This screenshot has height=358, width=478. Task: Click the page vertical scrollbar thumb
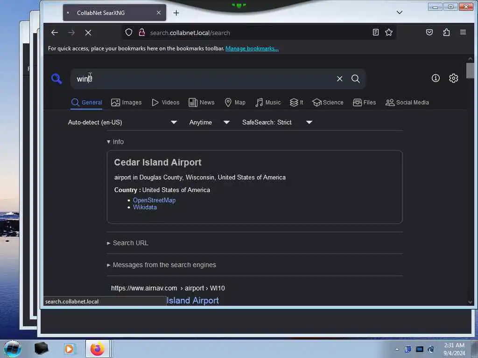point(470,71)
